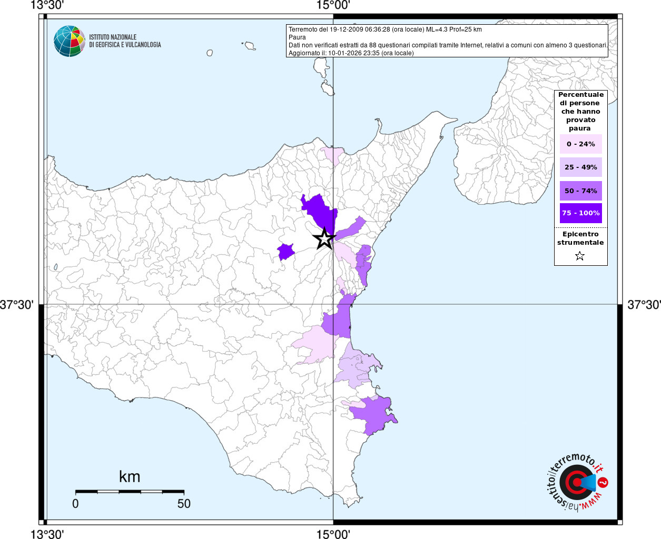Image resolution: width=661 pixels, height=539 pixels.
Task: Click the star symbol in the legend
Action: (580, 256)
